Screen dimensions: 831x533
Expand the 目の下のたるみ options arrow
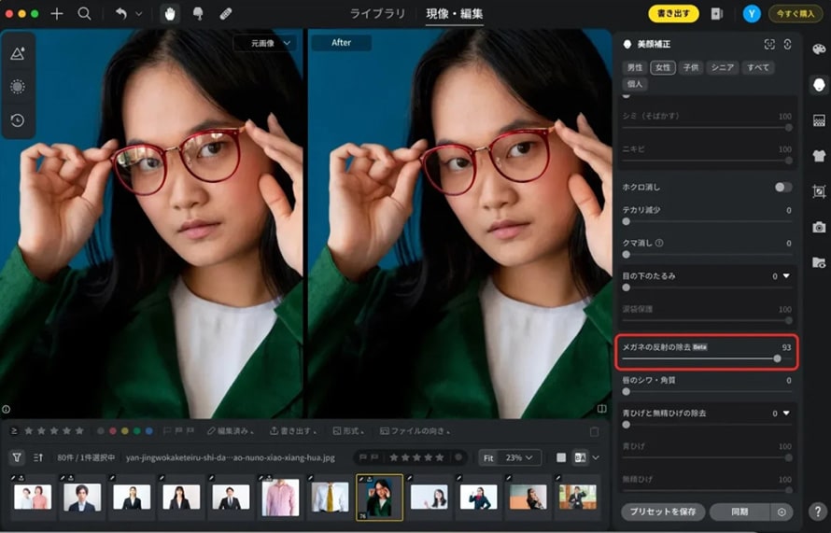(x=786, y=276)
